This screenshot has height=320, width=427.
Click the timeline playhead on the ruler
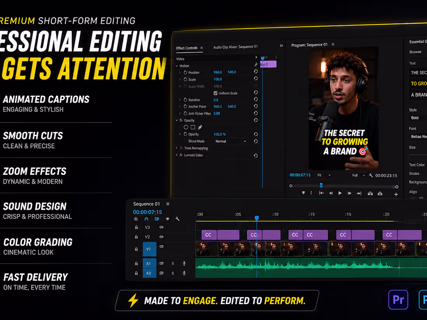257,218
